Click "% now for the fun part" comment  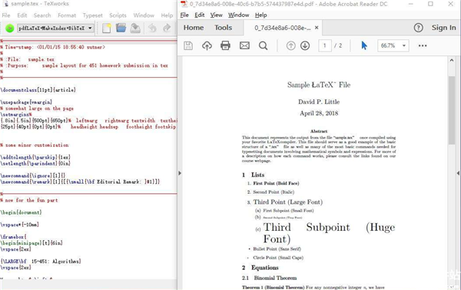[x=29, y=200]
